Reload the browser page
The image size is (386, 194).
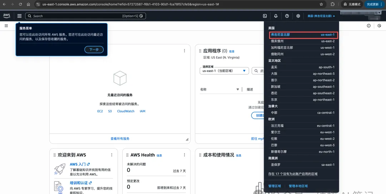(x=20, y=4)
